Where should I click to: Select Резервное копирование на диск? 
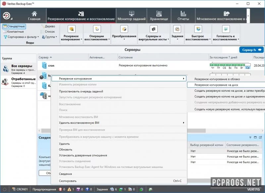click(226, 85)
